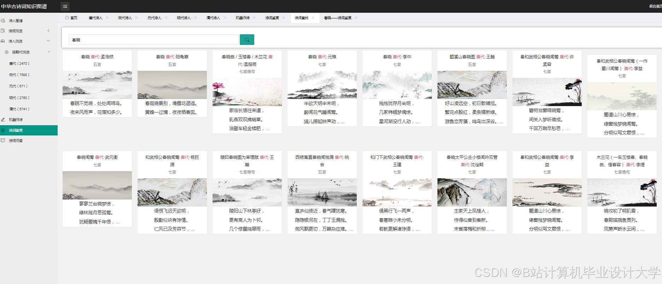Screen dimensions: 662x284
Task: Open 春晓曲 / 玉楼春 by 温庭筠
Action: click(x=247, y=60)
